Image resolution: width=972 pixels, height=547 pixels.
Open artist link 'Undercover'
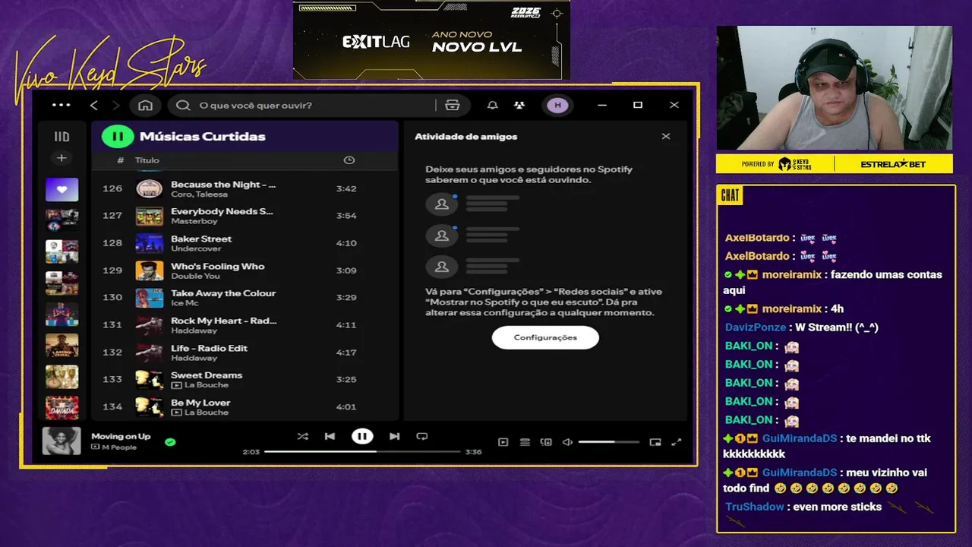click(196, 248)
